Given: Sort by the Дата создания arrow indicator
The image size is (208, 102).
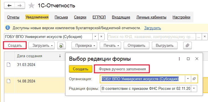Looking at the screenshot, I should tap(60, 56).
